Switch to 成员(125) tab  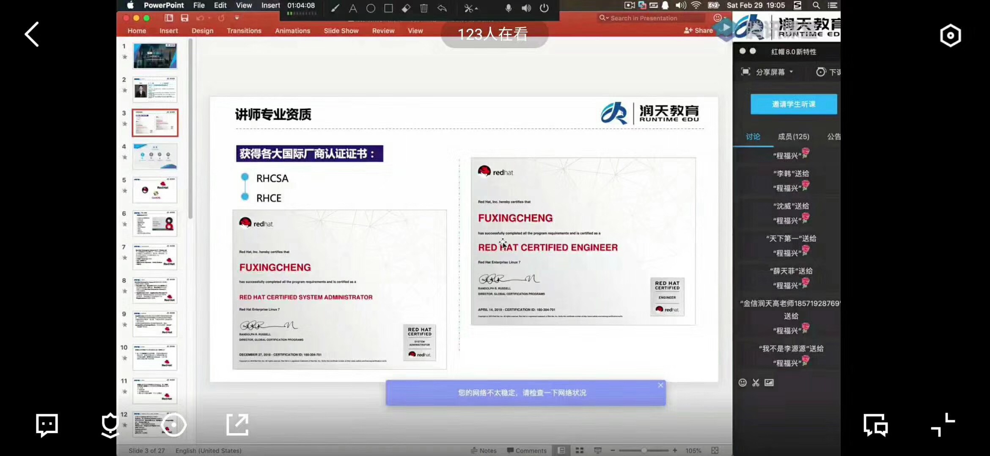pyautogui.click(x=793, y=136)
